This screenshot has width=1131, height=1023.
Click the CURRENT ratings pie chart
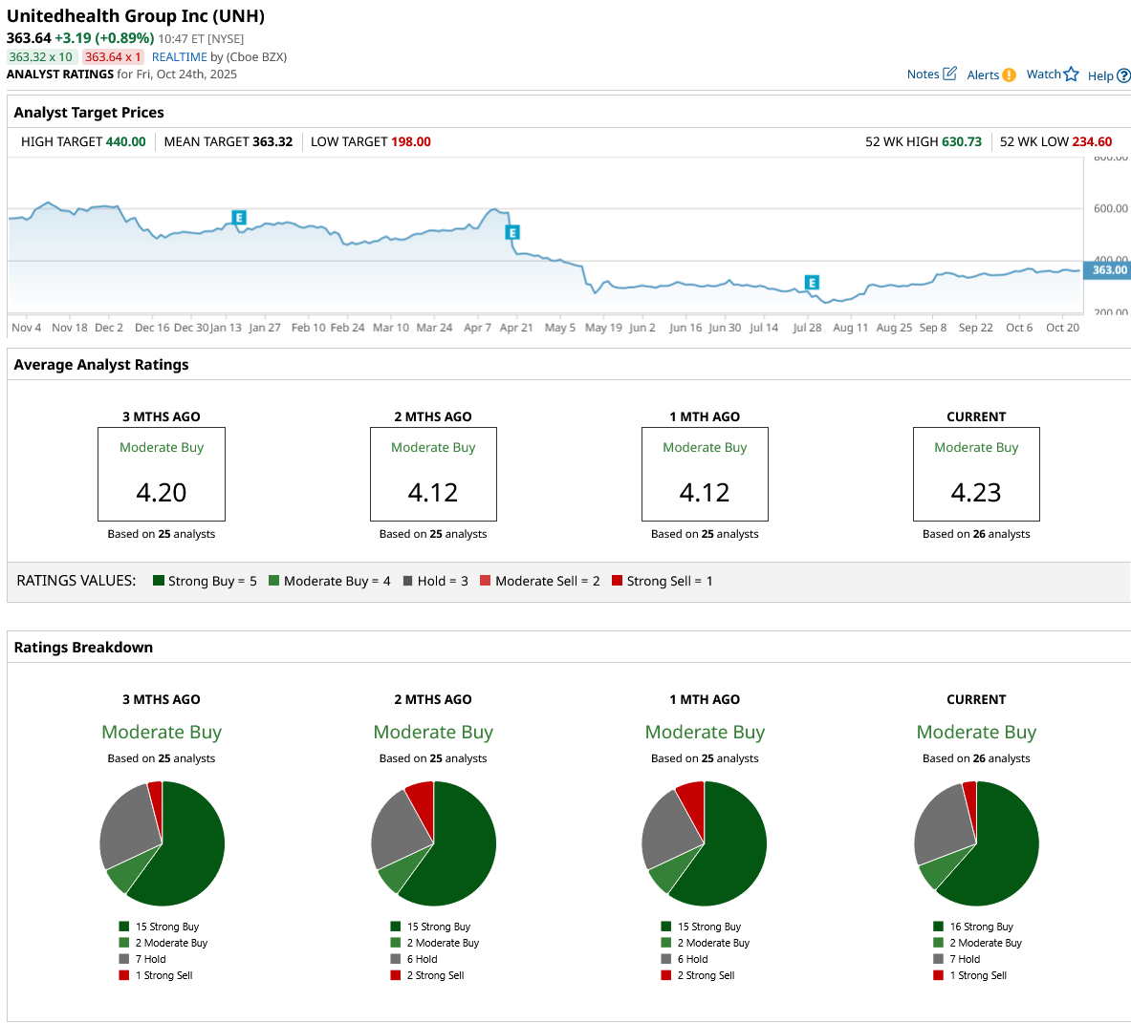[976, 843]
